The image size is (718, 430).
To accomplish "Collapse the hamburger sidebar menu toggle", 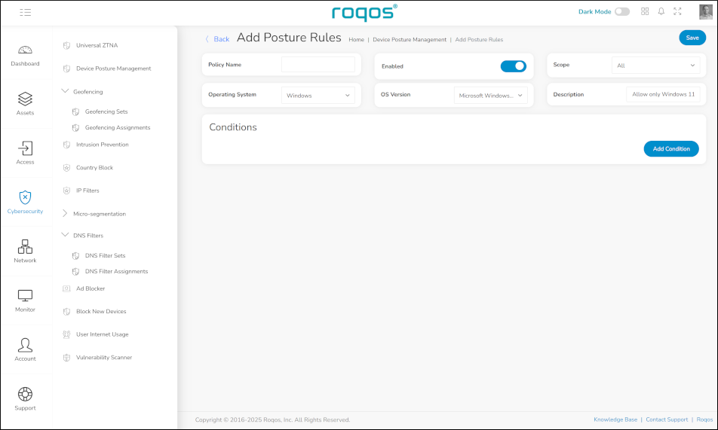I will (x=26, y=12).
